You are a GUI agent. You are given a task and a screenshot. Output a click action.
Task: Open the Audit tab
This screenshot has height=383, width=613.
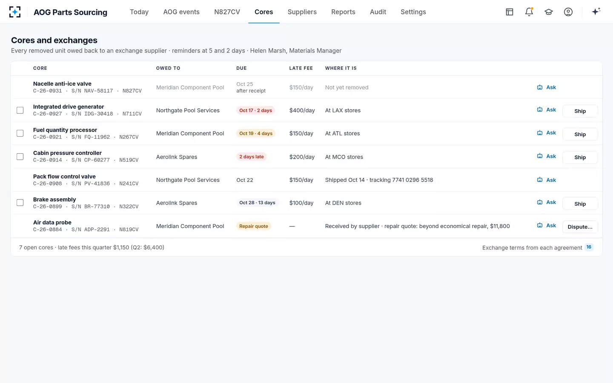point(378,12)
